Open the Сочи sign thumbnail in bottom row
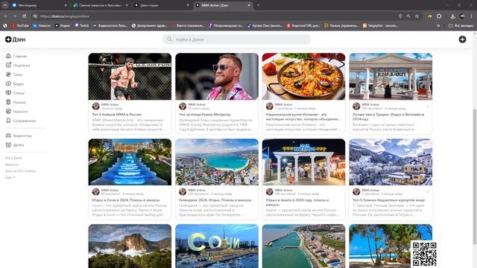The height and width of the screenshot is (268, 477). (x=217, y=246)
